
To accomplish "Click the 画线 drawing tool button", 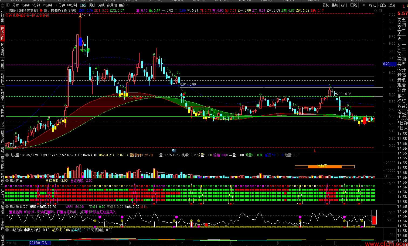I will click(x=353, y=5).
